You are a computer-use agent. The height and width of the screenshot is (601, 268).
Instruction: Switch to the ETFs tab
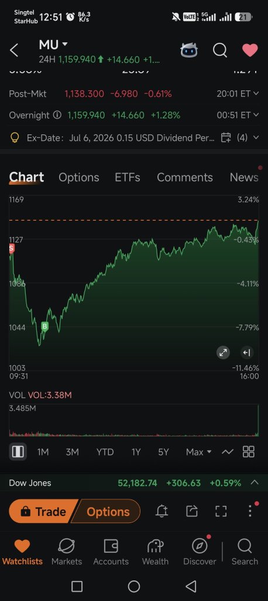[128, 177]
